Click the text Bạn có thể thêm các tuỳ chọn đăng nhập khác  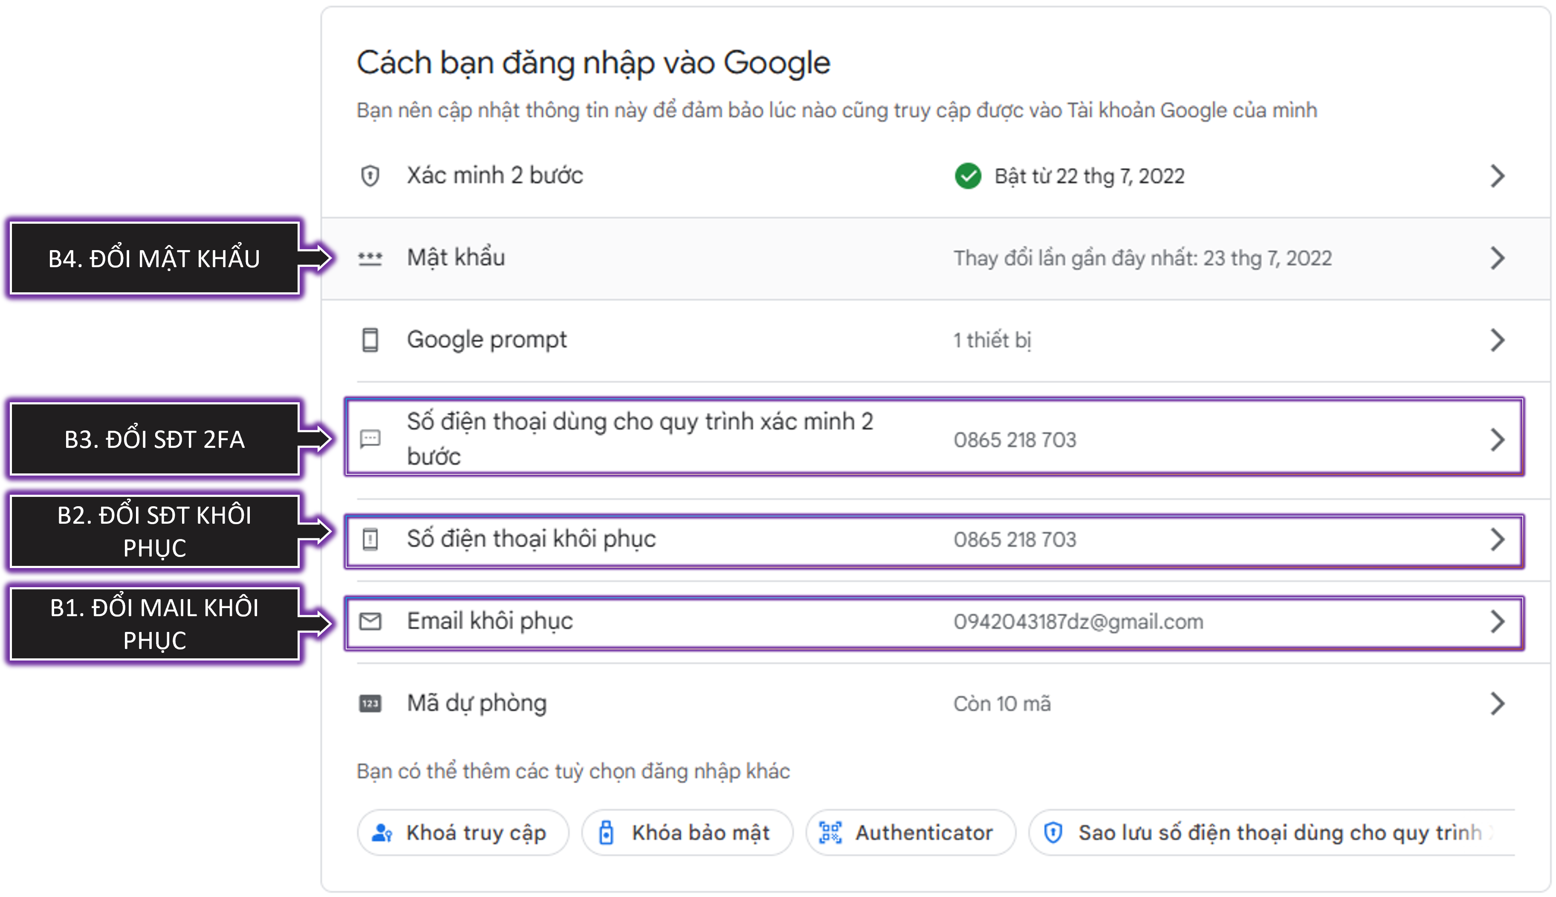tap(573, 771)
